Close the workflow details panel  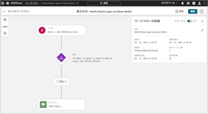202,21
